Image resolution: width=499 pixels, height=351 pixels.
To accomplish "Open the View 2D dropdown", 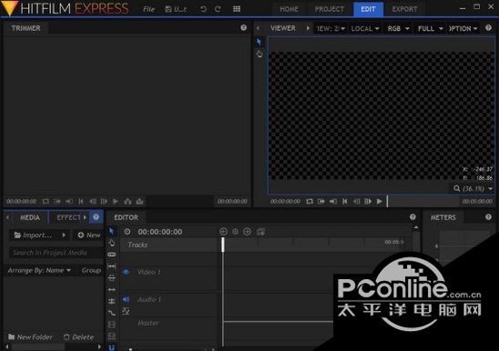I will 331,28.
